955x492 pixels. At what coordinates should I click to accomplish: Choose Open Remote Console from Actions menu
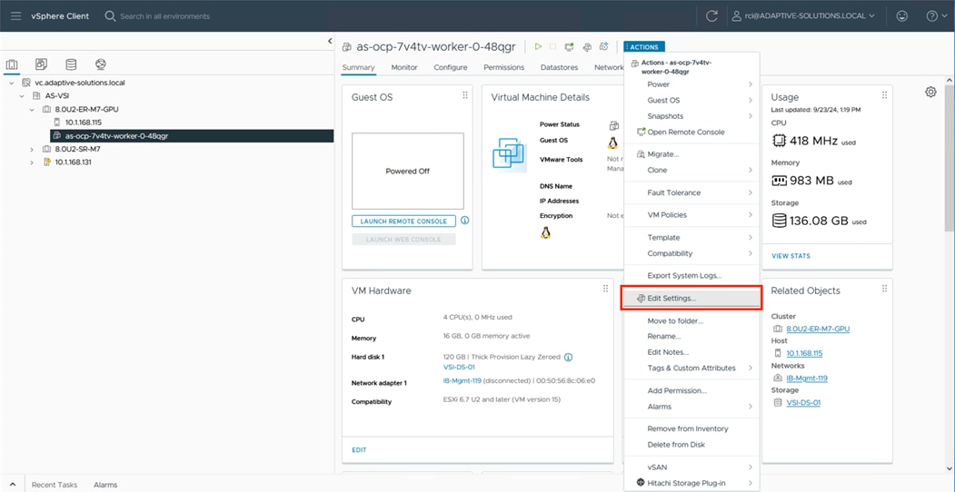[x=691, y=132]
